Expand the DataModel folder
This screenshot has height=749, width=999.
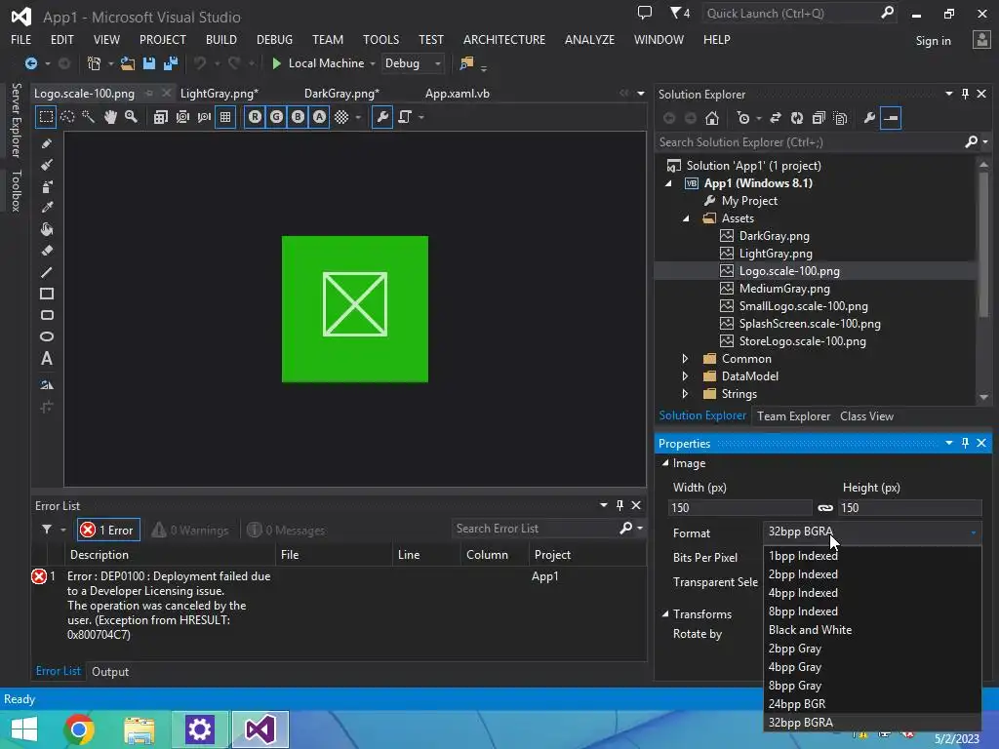tap(686, 376)
